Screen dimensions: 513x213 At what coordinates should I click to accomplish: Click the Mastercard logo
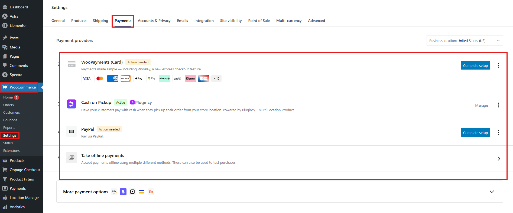click(x=100, y=78)
